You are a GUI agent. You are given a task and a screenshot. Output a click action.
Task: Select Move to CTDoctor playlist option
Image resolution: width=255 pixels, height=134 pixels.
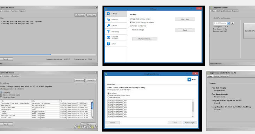(1, 95)
